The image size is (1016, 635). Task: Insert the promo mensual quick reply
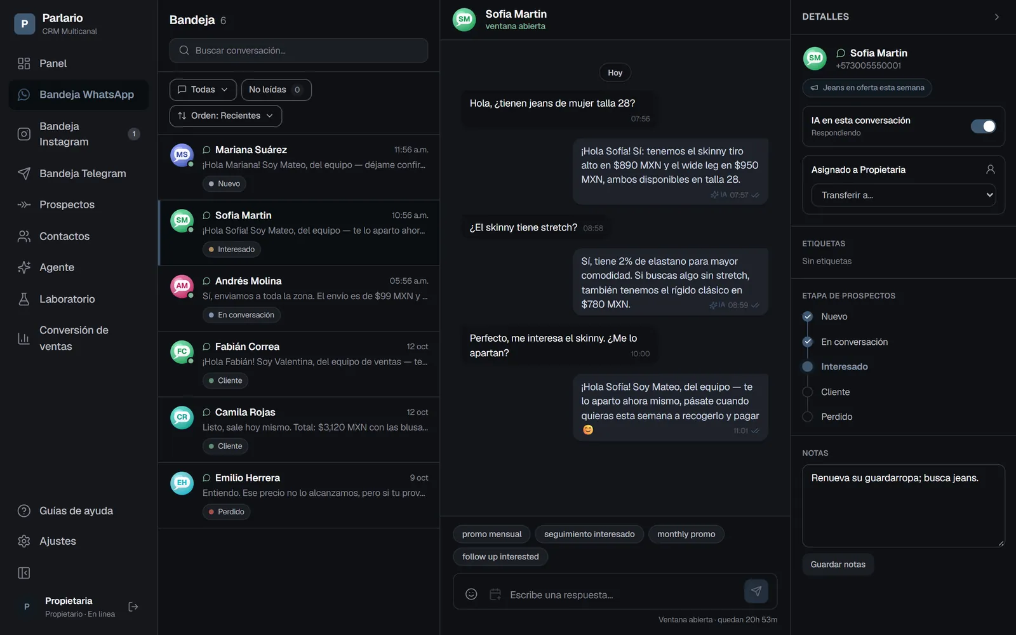[491, 534]
